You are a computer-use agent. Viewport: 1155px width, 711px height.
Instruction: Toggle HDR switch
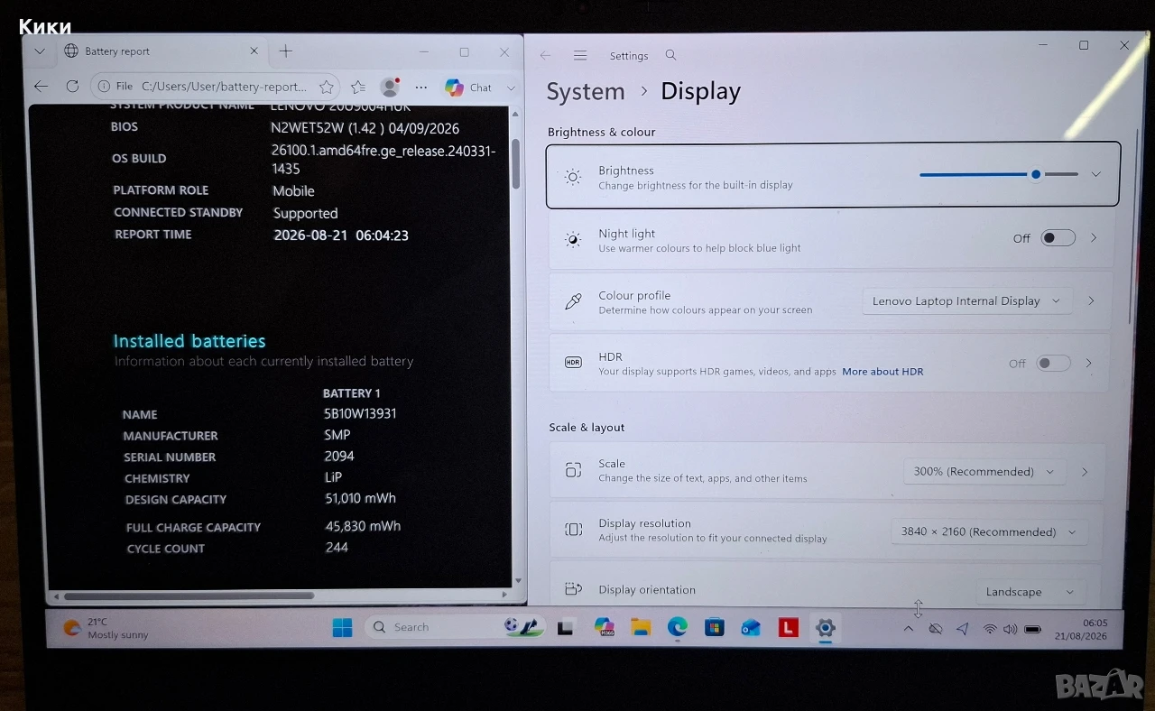(x=1053, y=363)
